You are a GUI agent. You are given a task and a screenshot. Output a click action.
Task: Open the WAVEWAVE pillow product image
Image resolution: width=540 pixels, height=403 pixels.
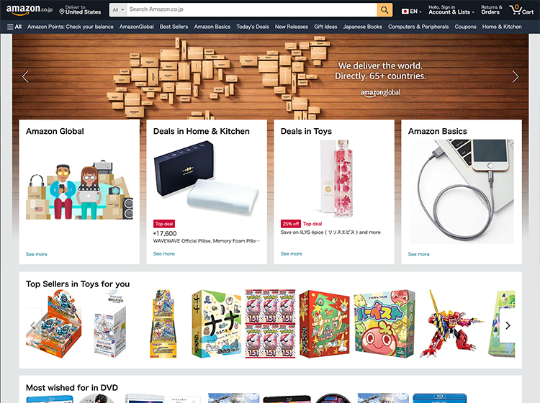coord(206,178)
